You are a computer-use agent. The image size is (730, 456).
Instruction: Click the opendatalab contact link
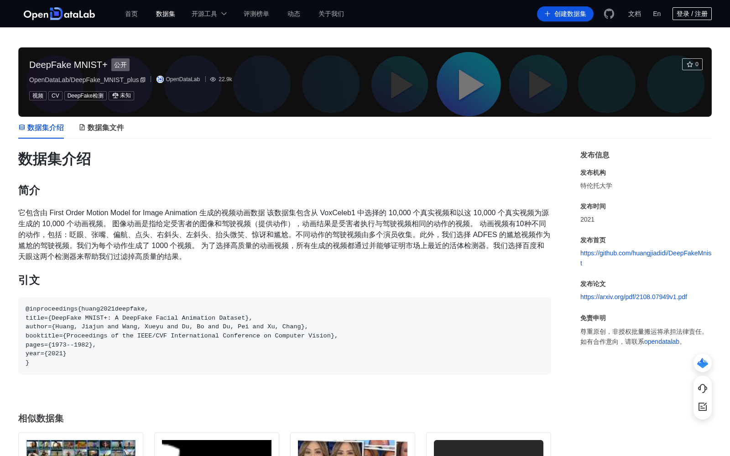pyautogui.click(x=662, y=342)
